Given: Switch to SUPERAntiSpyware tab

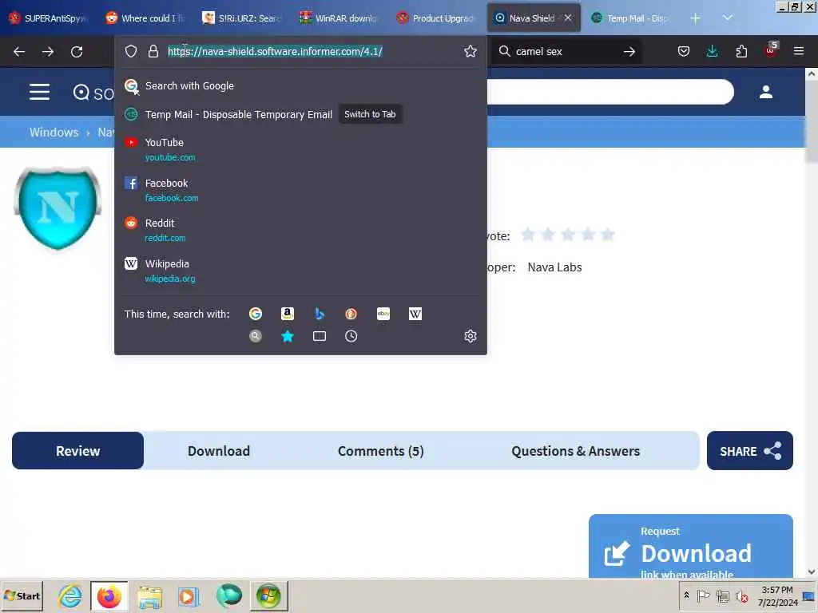Looking at the screenshot, I should pos(49,18).
